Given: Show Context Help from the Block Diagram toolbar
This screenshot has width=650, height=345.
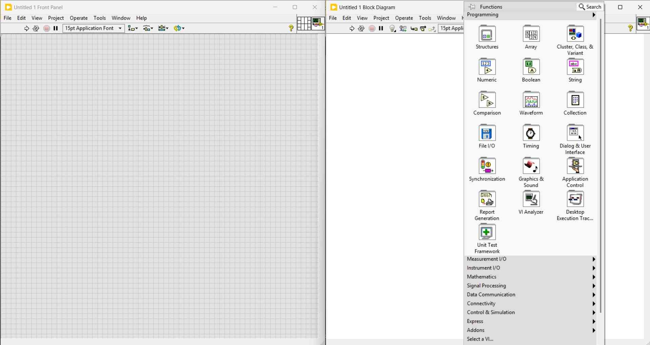Looking at the screenshot, I should (631, 28).
